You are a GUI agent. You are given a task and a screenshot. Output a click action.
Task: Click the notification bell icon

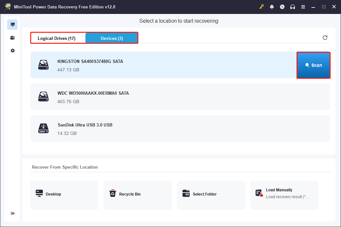pyautogui.click(x=272, y=7)
